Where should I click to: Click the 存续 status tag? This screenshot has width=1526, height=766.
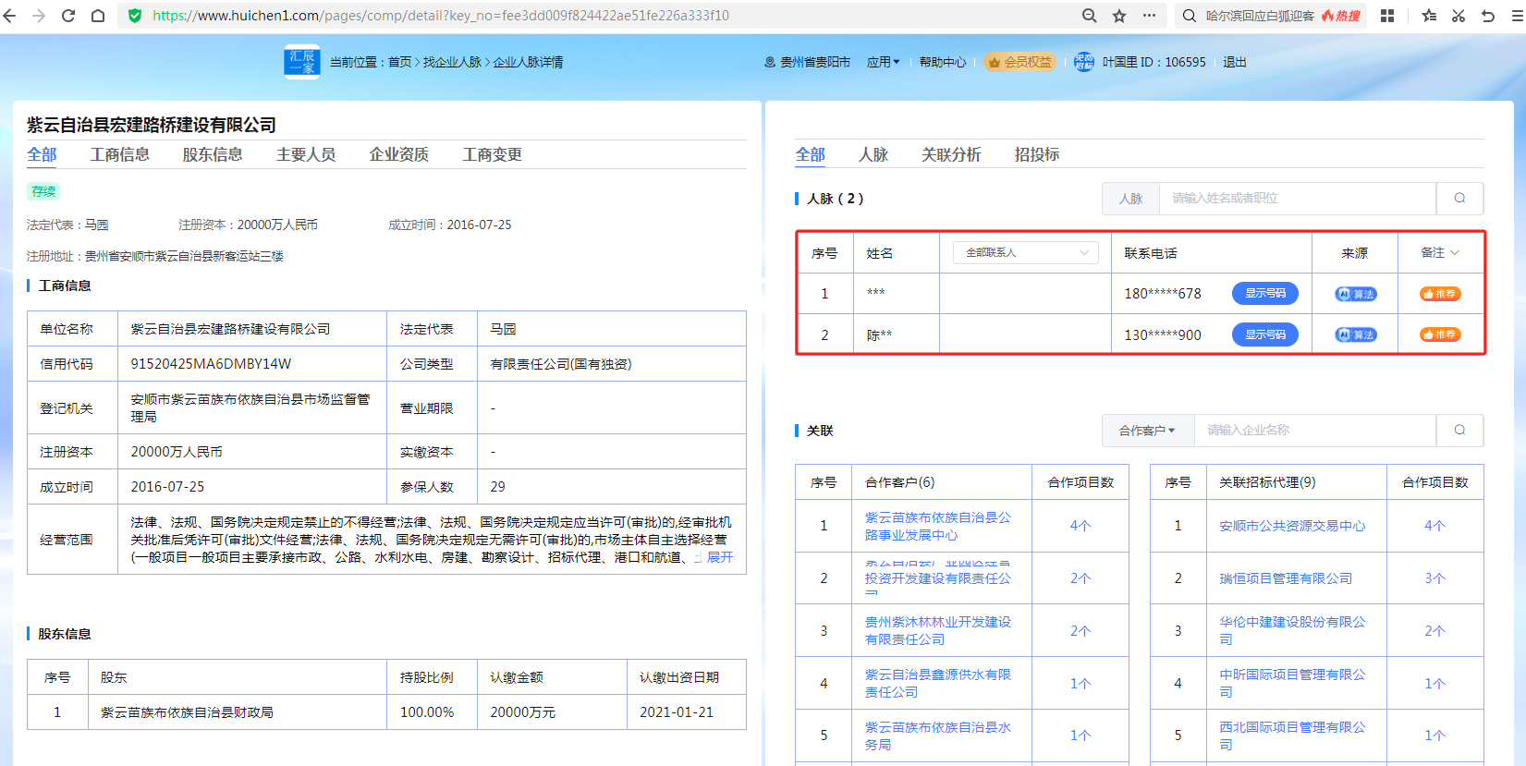click(x=43, y=191)
